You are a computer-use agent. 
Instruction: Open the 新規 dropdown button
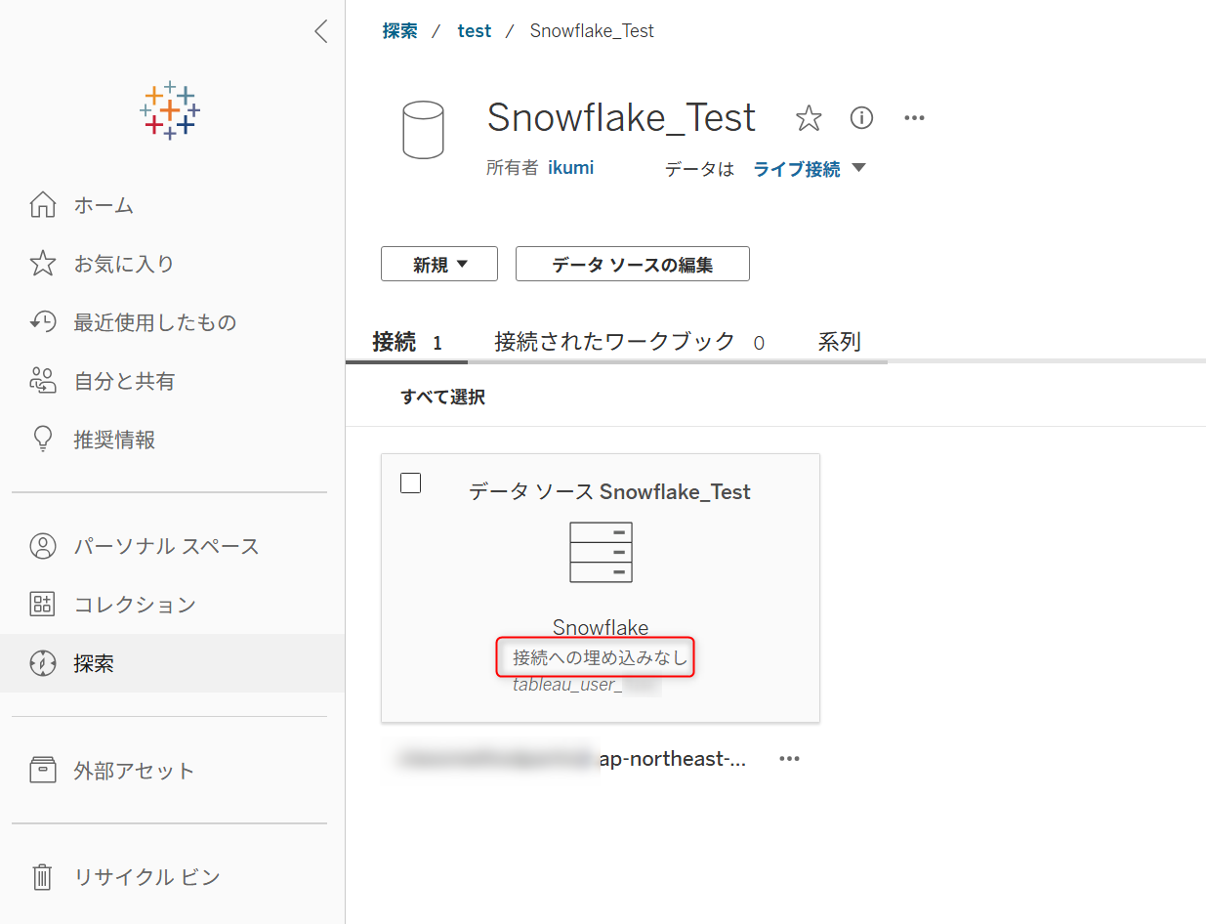click(x=439, y=265)
